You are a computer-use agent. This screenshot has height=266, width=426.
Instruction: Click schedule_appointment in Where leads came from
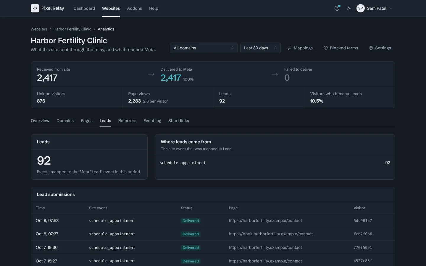(x=183, y=163)
